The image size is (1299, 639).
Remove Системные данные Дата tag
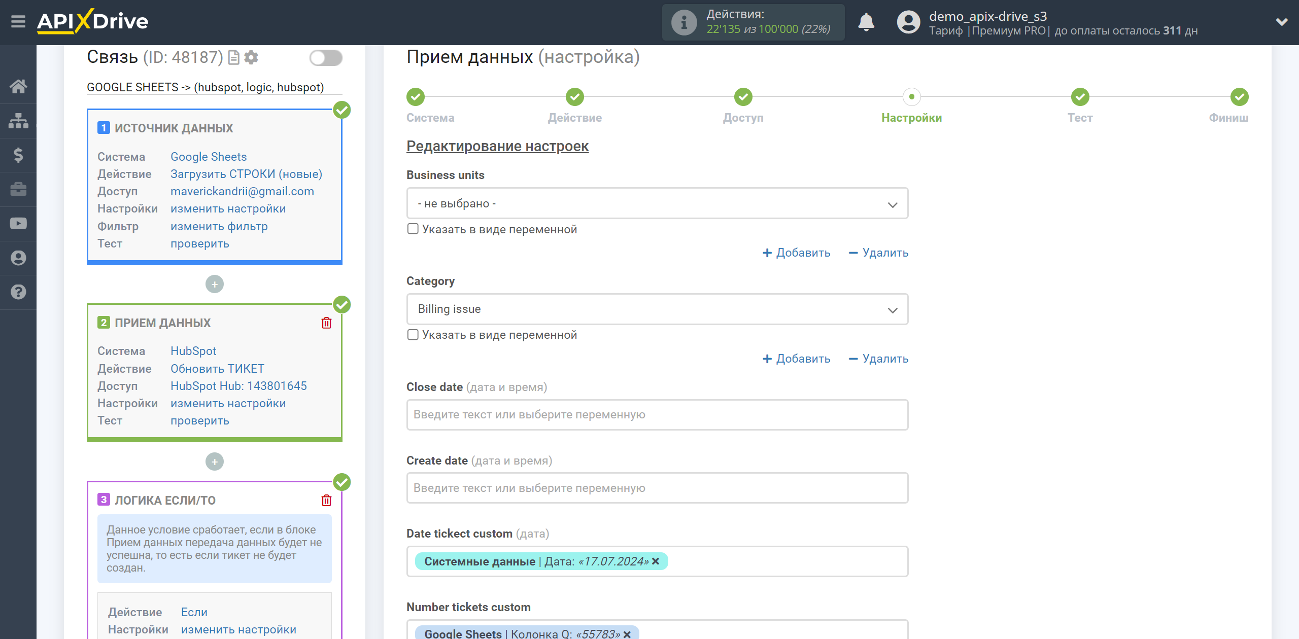(x=656, y=561)
